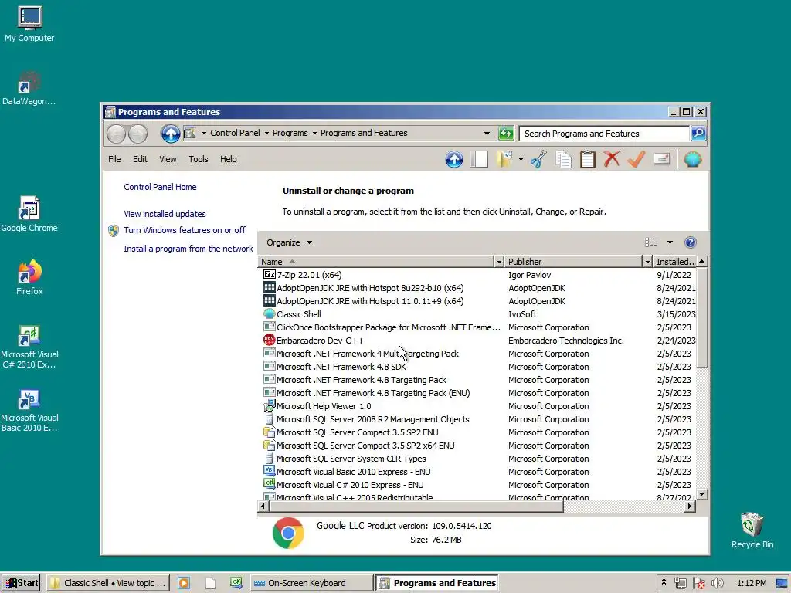Viewport: 791px width, 593px height.
Task: Click the vertical scrollbar down arrow
Action: tap(701, 493)
